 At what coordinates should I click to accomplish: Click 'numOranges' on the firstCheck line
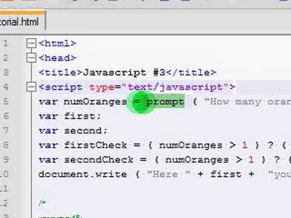coord(190,145)
